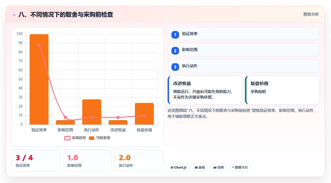Screen dimensions: 331x183
Task: Select the 影响范围 list item
Action: 244,50
